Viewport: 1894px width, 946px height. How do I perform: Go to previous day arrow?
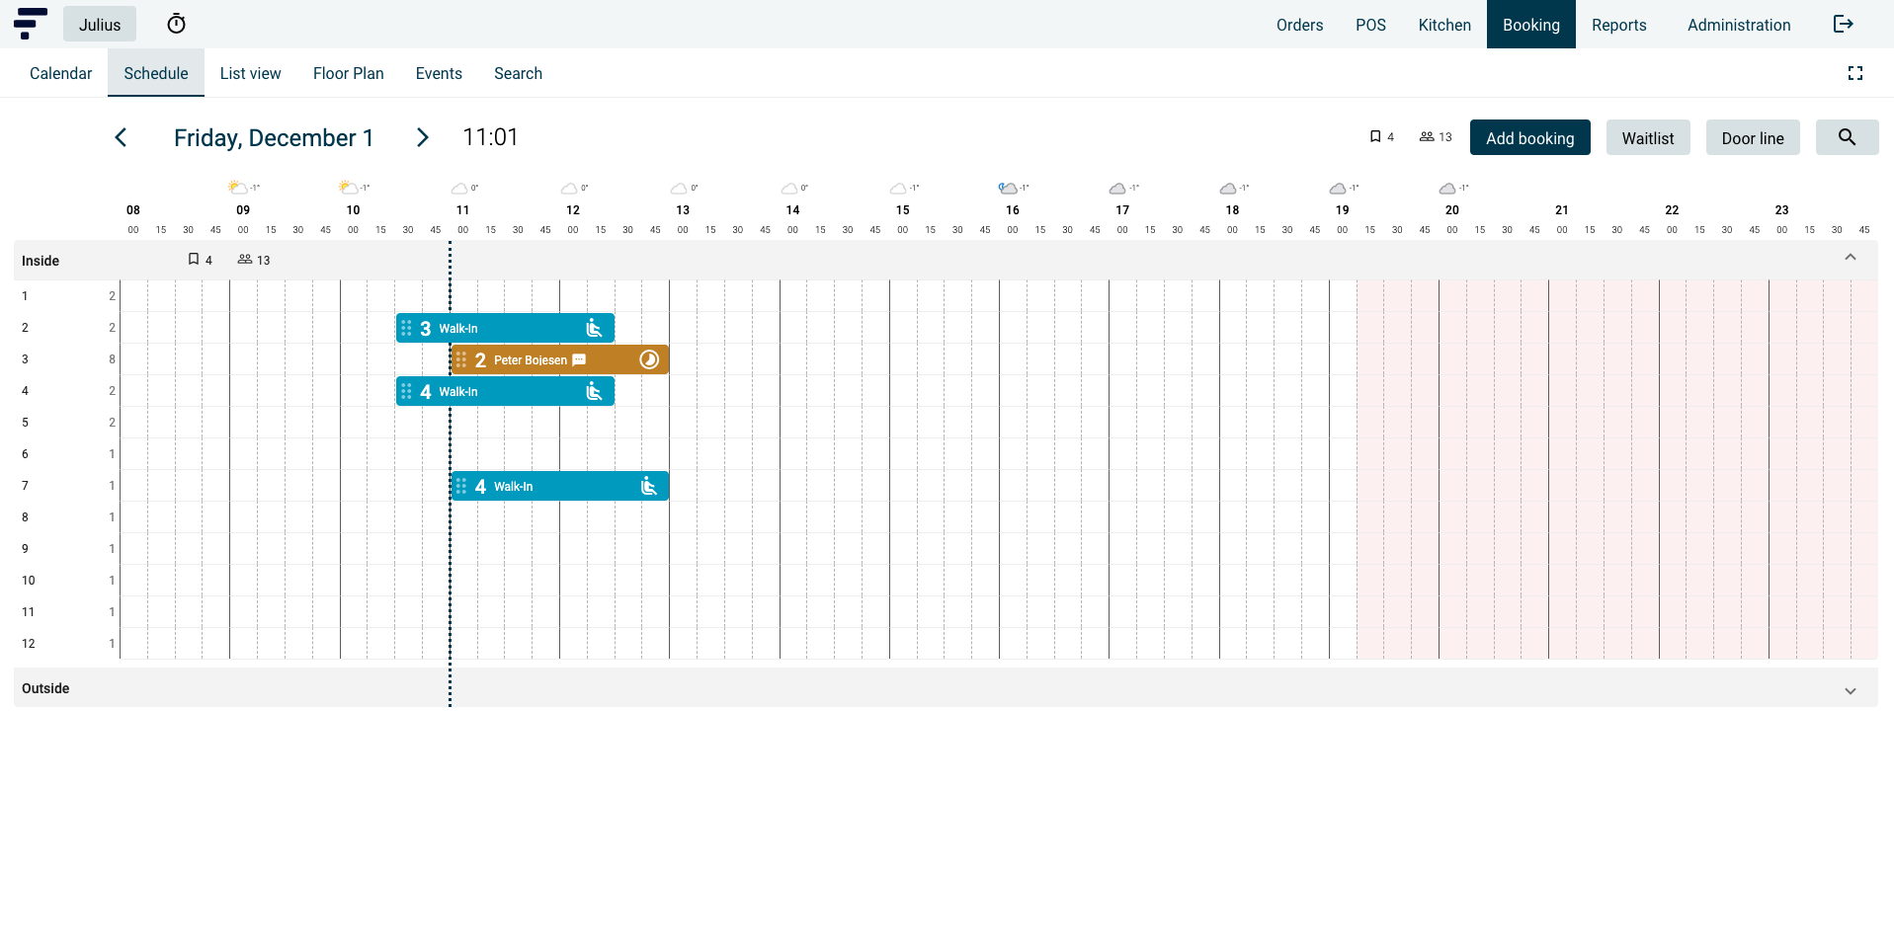pos(121,137)
